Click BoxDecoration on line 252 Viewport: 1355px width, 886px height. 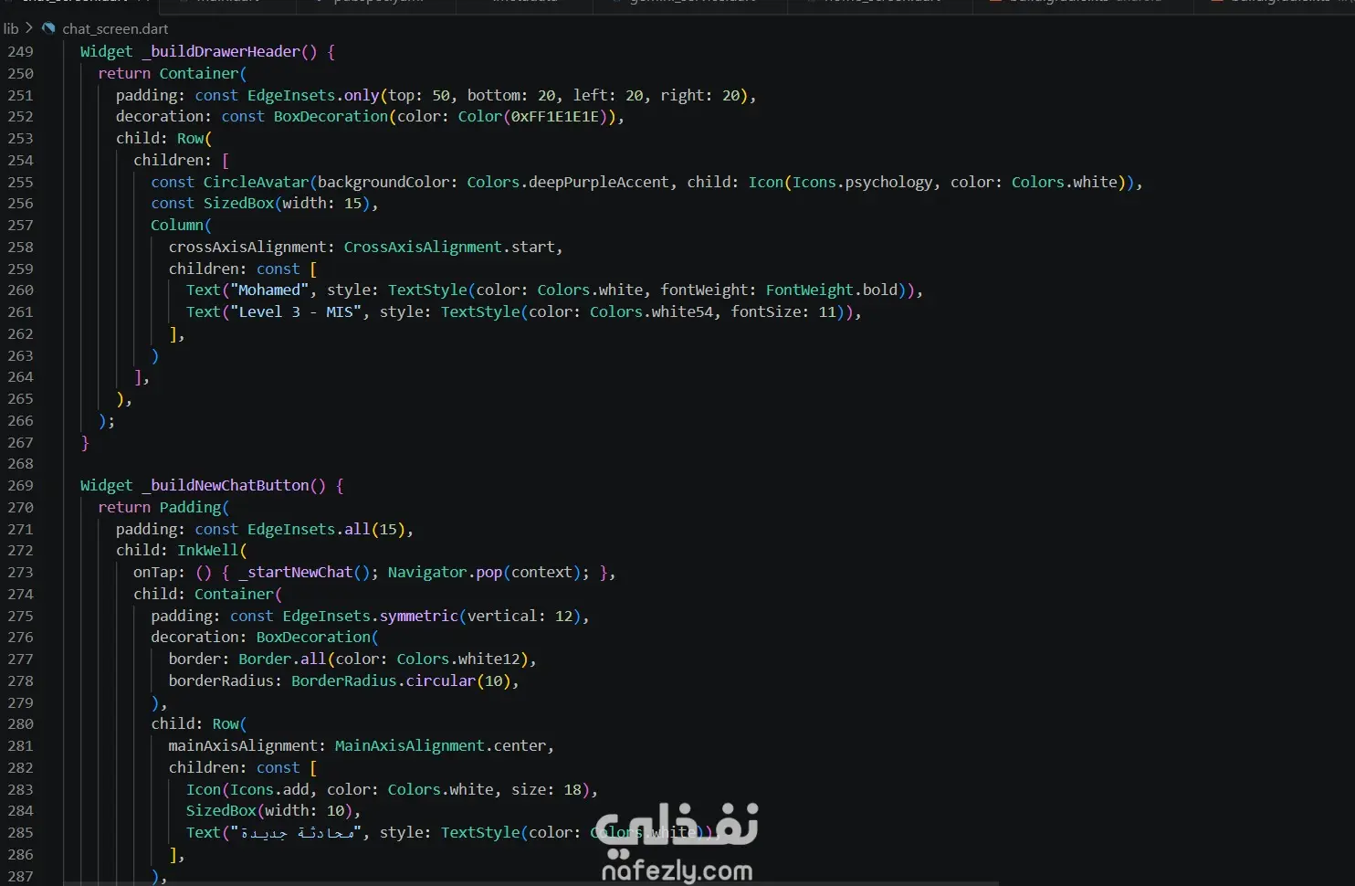click(x=331, y=116)
